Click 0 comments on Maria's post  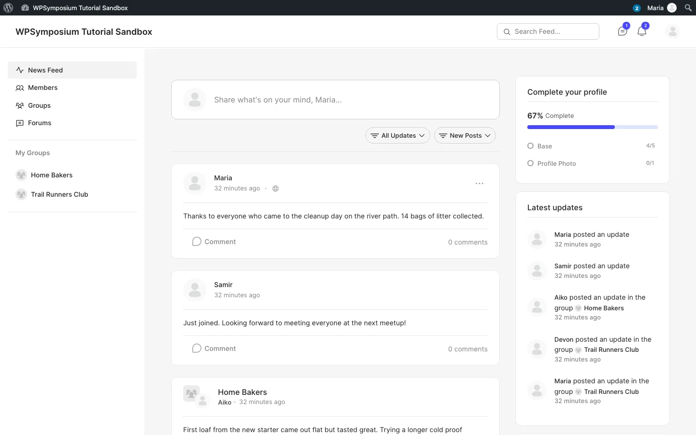tap(467, 242)
